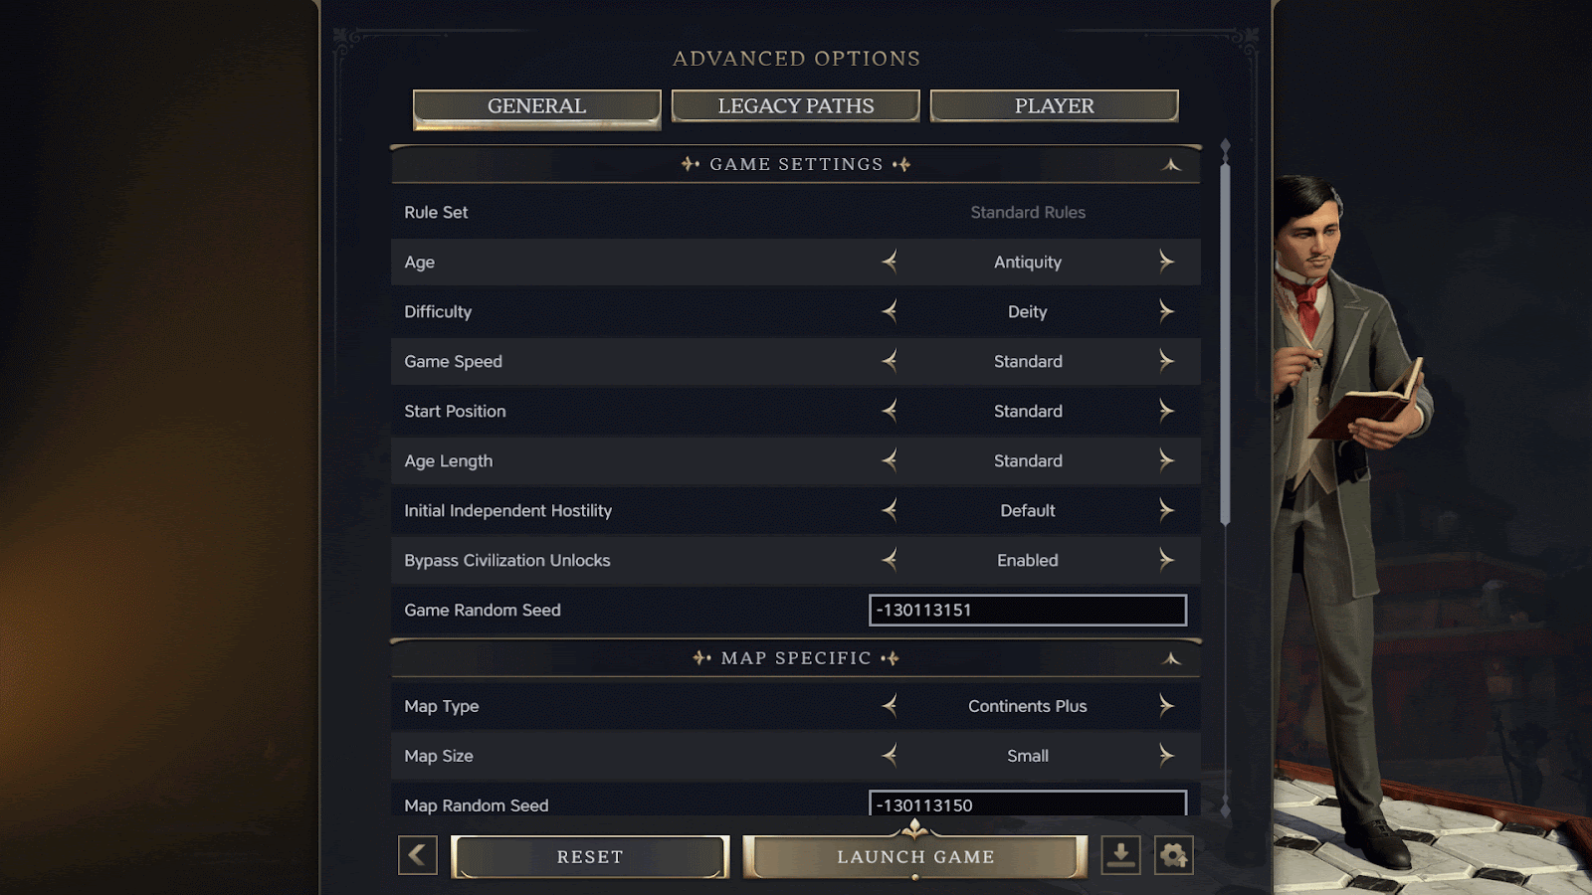
Task: Cycle Start Position with the right arrow
Action: tap(1166, 411)
